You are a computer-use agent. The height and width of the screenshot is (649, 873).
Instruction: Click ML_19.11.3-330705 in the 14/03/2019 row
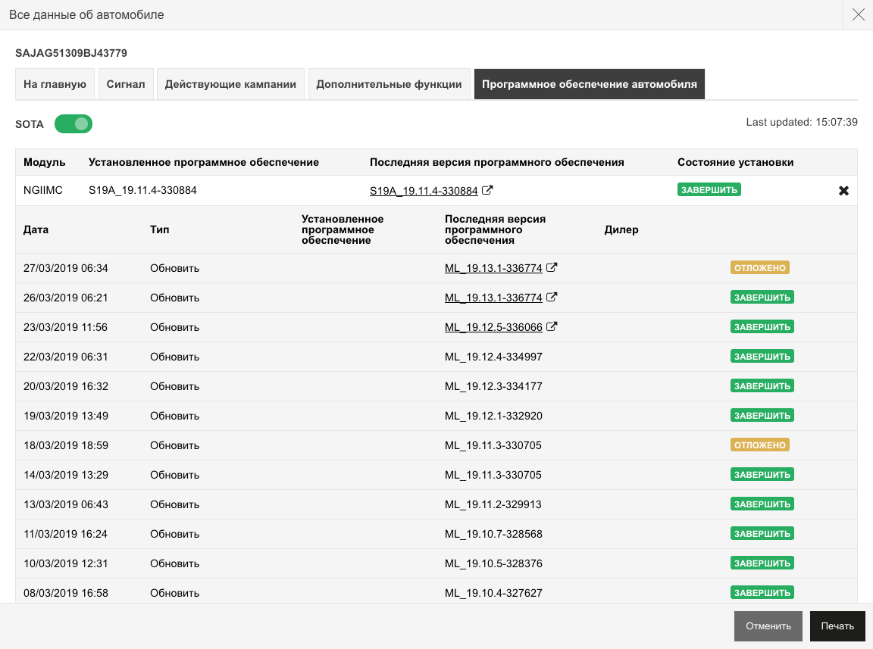(493, 475)
